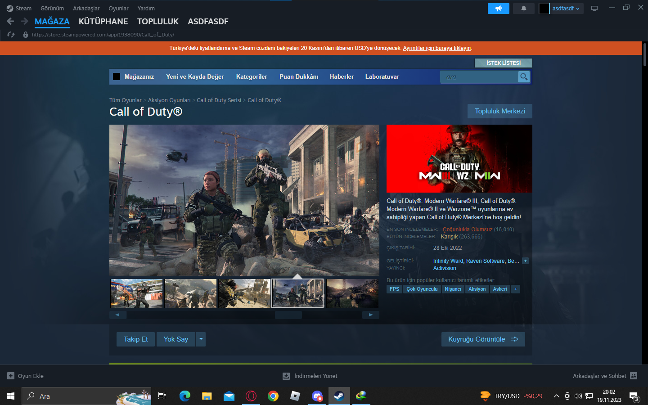The width and height of the screenshot is (648, 405).
Task: Open Topluluk Merkezi button
Action: tap(500, 111)
